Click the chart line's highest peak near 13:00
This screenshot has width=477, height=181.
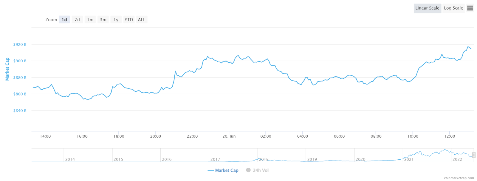[468, 47]
